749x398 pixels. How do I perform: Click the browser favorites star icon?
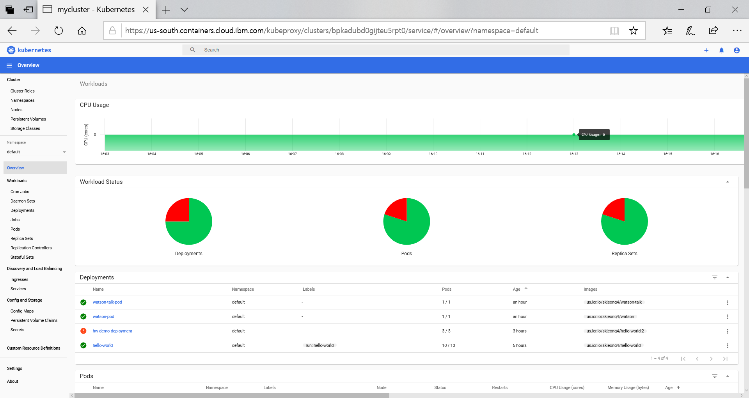pyautogui.click(x=634, y=31)
